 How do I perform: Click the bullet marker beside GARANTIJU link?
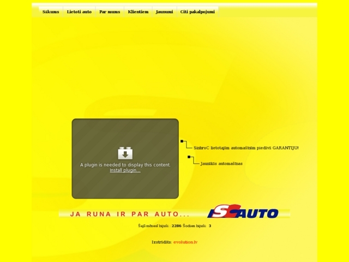182,141
